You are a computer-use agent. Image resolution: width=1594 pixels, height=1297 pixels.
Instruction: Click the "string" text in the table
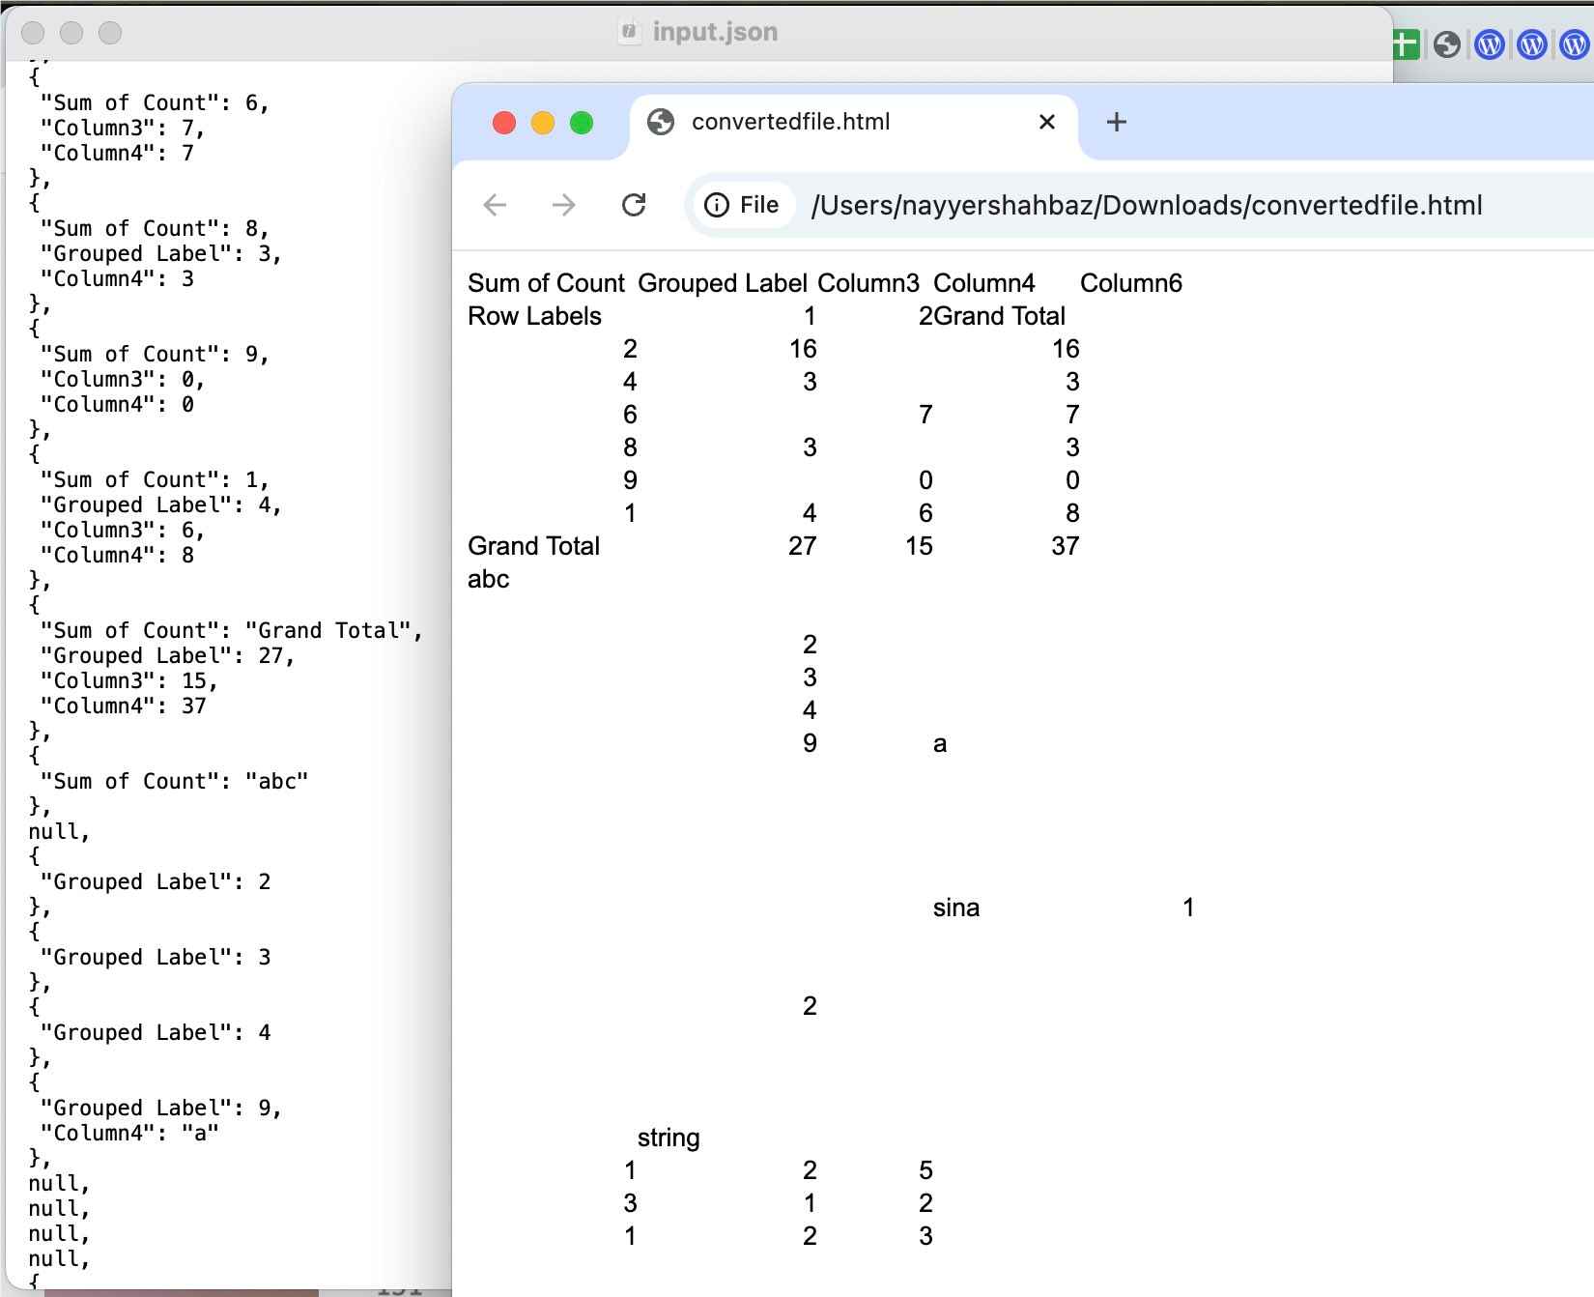coord(669,1138)
